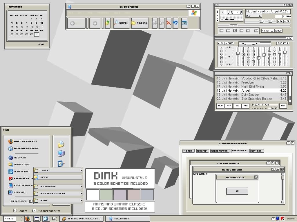The width and height of the screenshot is (297, 222).
Task: Click the Winamp next track button
Action: 248,31
